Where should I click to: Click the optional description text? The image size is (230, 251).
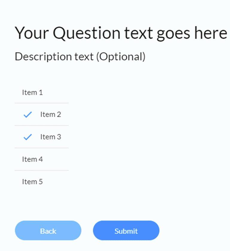coord(80,56)
